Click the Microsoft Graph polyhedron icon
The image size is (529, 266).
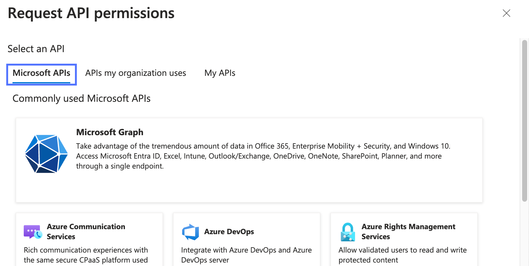(x=47, y=154)
